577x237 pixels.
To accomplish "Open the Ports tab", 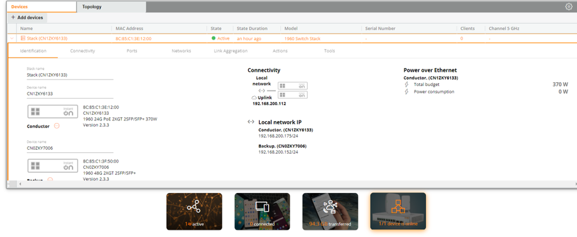I will point(132,51).
